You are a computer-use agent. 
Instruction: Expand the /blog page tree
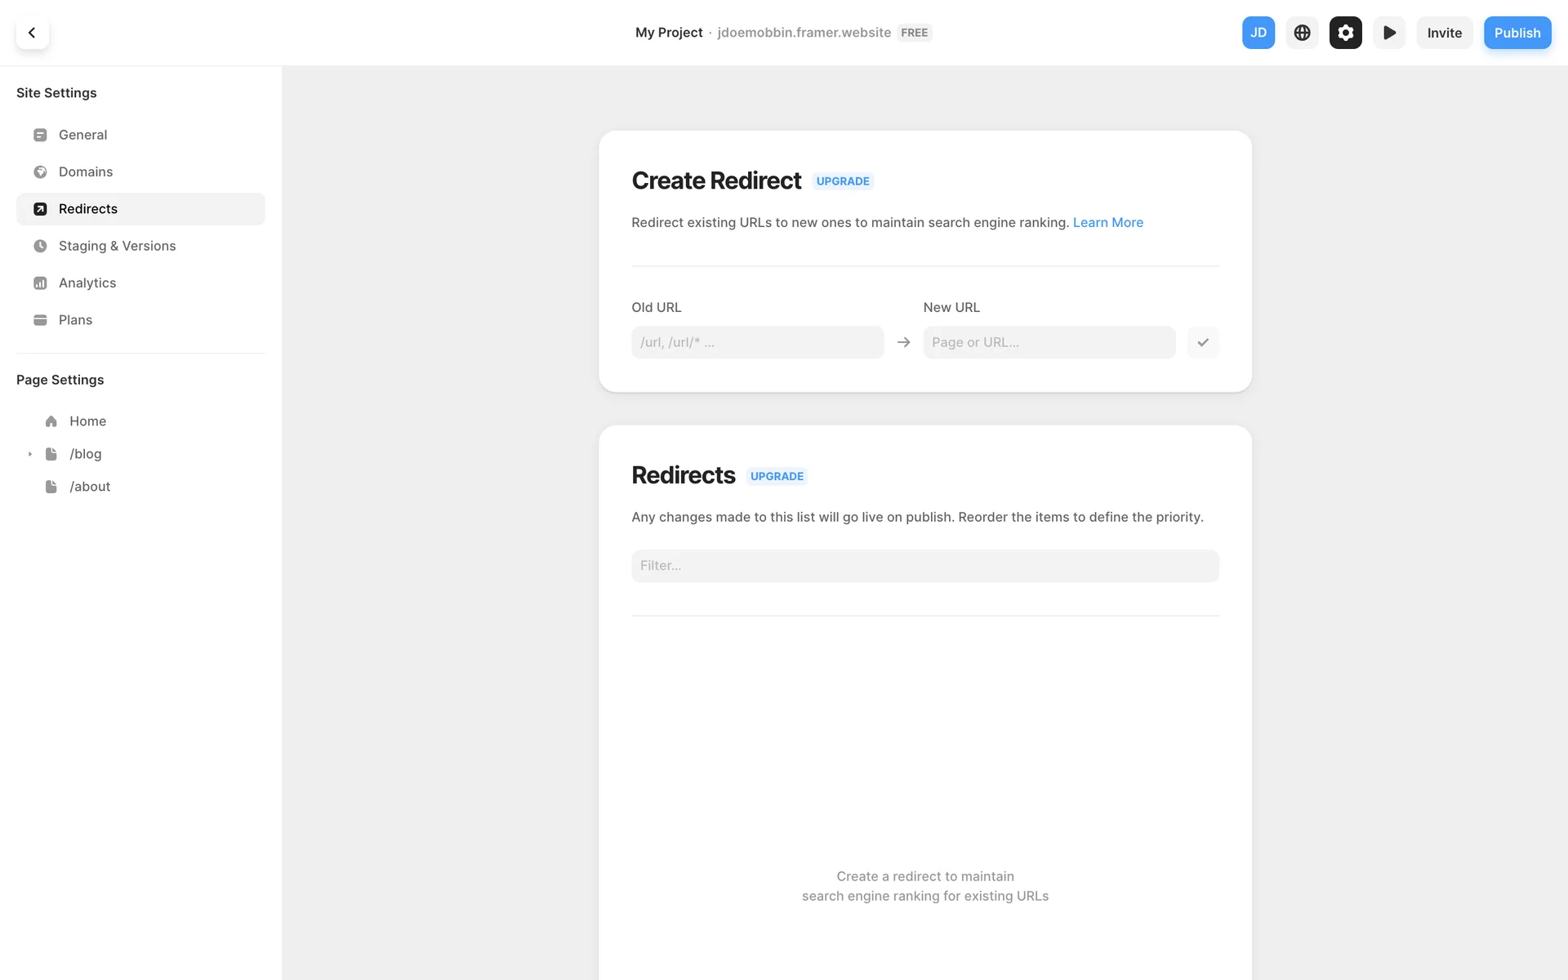[30, 454]
